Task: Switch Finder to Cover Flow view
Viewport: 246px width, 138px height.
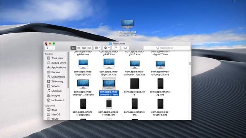Action: click(89, 48)
